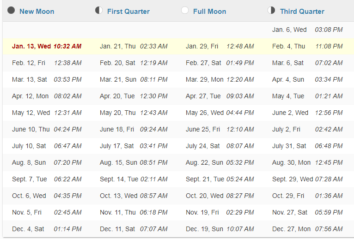Select the Nov. 5, Fri new moon date
The image size is (354, 239).
(x=27, y=212)
